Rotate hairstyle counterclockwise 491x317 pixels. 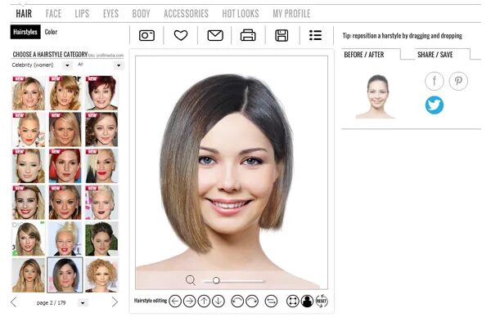(237, 301)
